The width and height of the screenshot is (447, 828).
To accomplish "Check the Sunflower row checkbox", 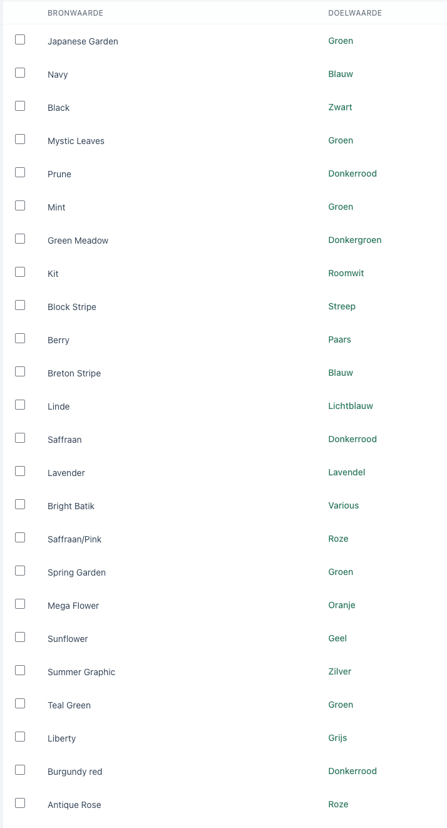I will coord(20,636).
